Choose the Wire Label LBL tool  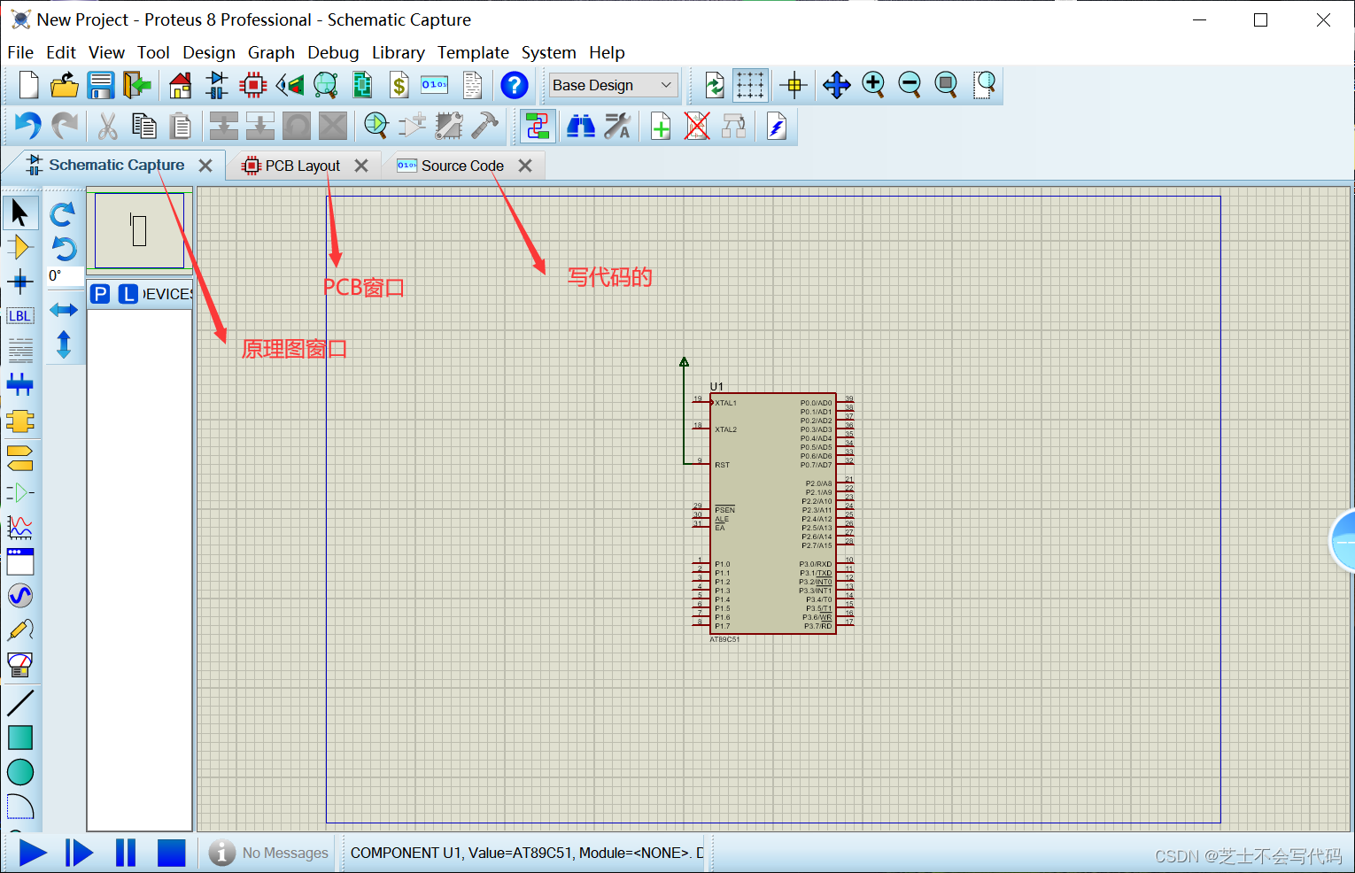pos(19,316)
